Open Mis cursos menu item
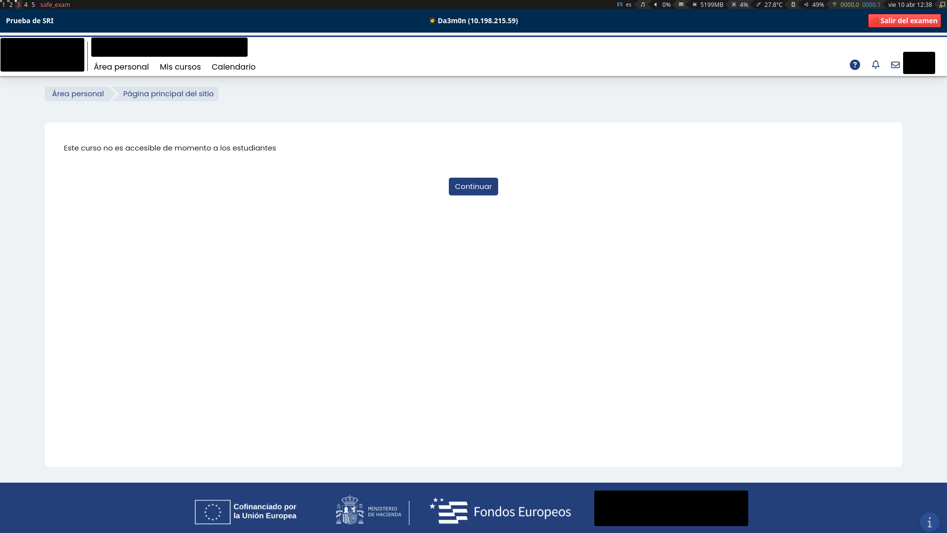Image resolution: width=947 pixels, height=533 pixels. click(x=180, y=67)
